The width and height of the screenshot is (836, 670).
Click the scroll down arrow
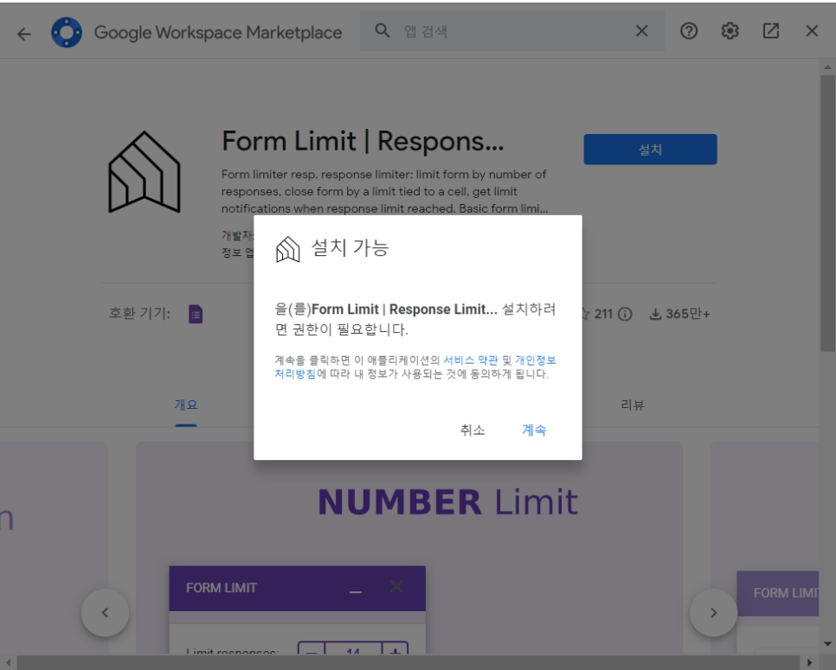(x=827, y=644)
